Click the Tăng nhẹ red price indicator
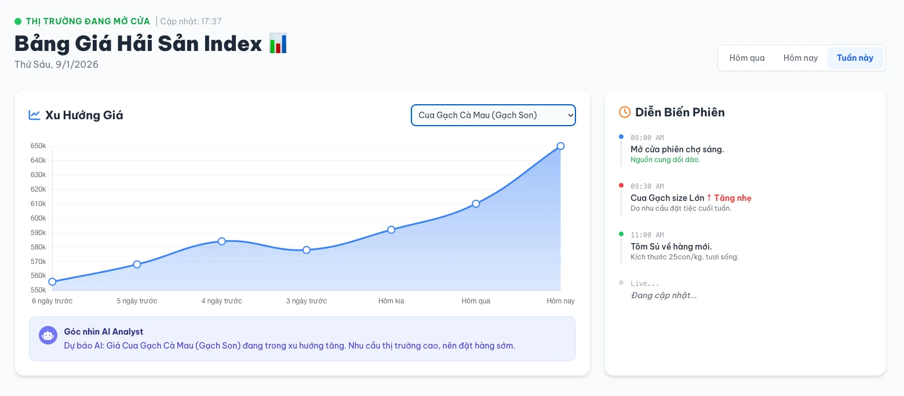Screen dimensions: 904x396 tap(729, 198)
